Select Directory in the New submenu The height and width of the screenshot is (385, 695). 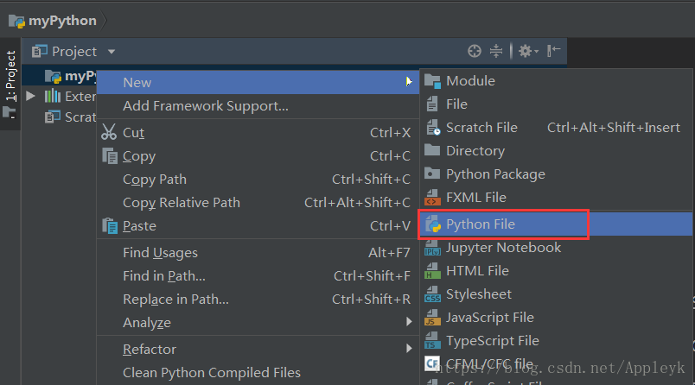(x=557, y=150)
